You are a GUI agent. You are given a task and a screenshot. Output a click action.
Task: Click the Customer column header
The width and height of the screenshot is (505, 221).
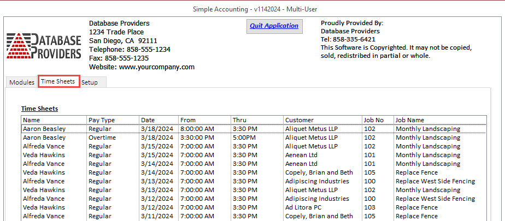[300, 120]
